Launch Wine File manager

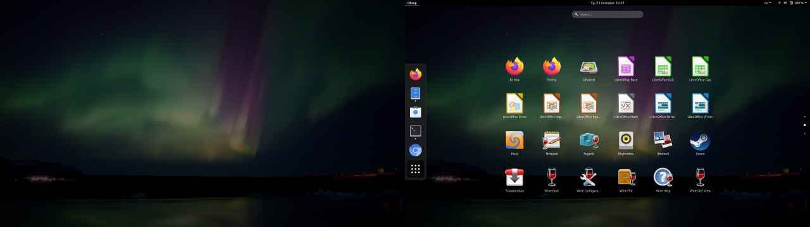(626, 179)
